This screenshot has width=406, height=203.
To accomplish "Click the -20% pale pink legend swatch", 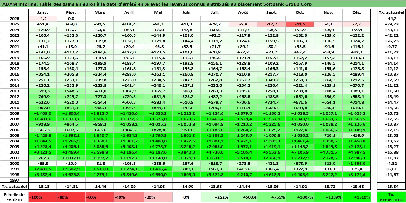I will tap(158, 197).
